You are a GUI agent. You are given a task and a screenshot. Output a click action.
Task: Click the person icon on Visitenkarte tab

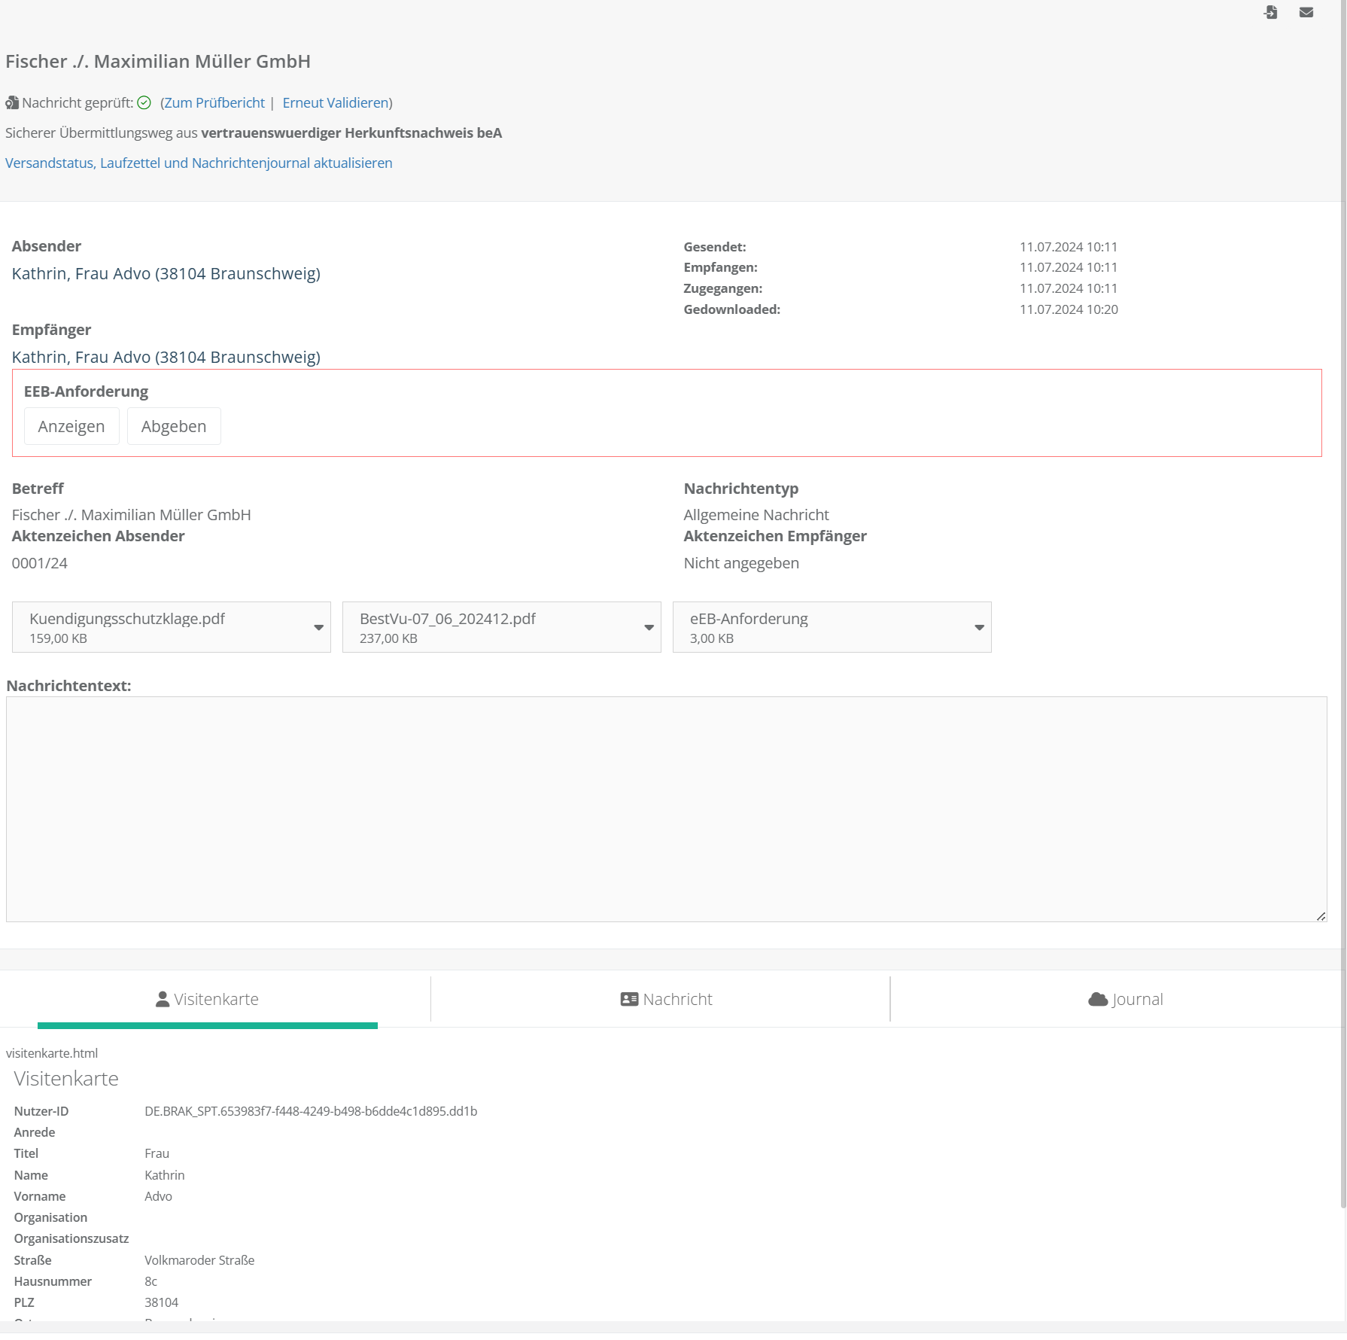(x=162, y=999)
